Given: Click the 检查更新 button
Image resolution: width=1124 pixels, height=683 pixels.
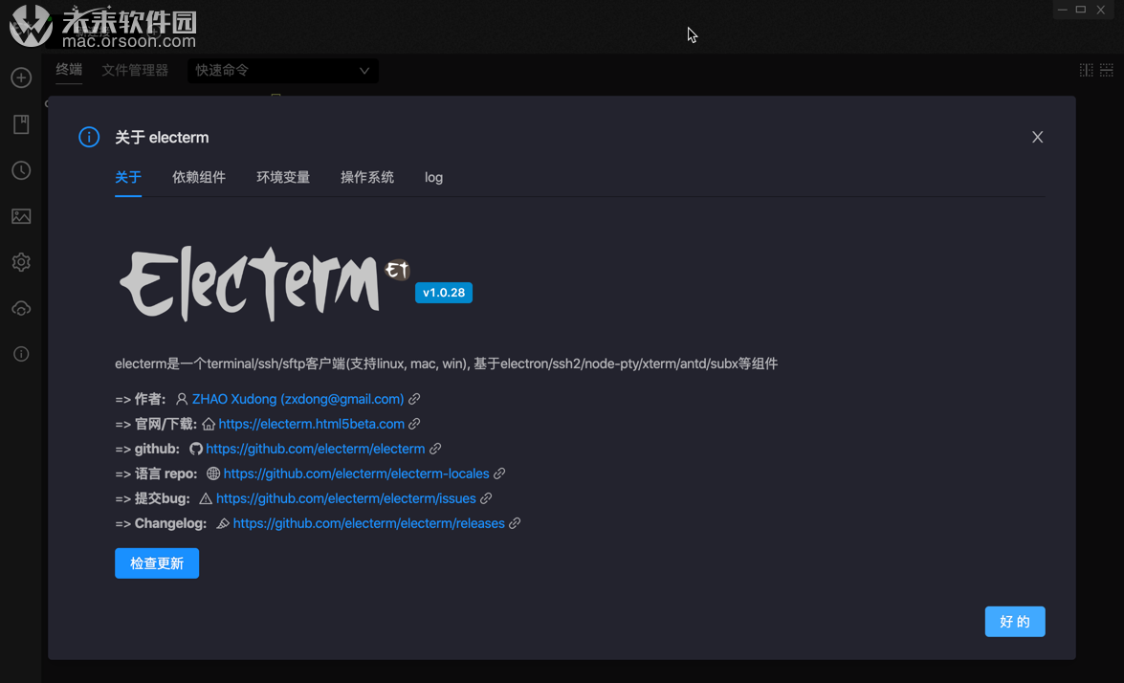Looking at the screenshot, I should tap(157, 563).
